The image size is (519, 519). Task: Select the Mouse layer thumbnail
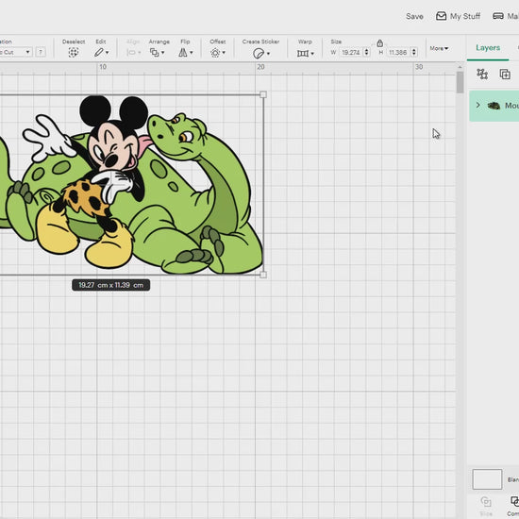pos(494,106)
